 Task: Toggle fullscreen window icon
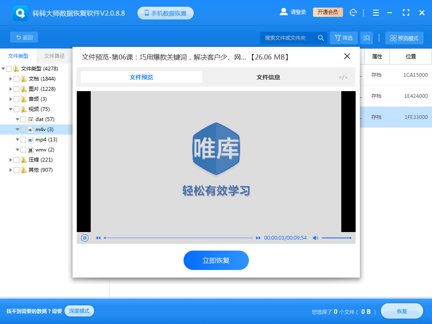(406, 12)
